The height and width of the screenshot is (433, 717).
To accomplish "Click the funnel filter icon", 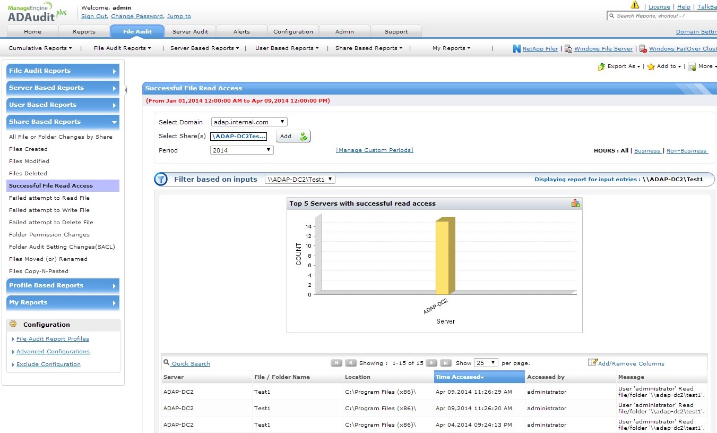I will point(161,180).
